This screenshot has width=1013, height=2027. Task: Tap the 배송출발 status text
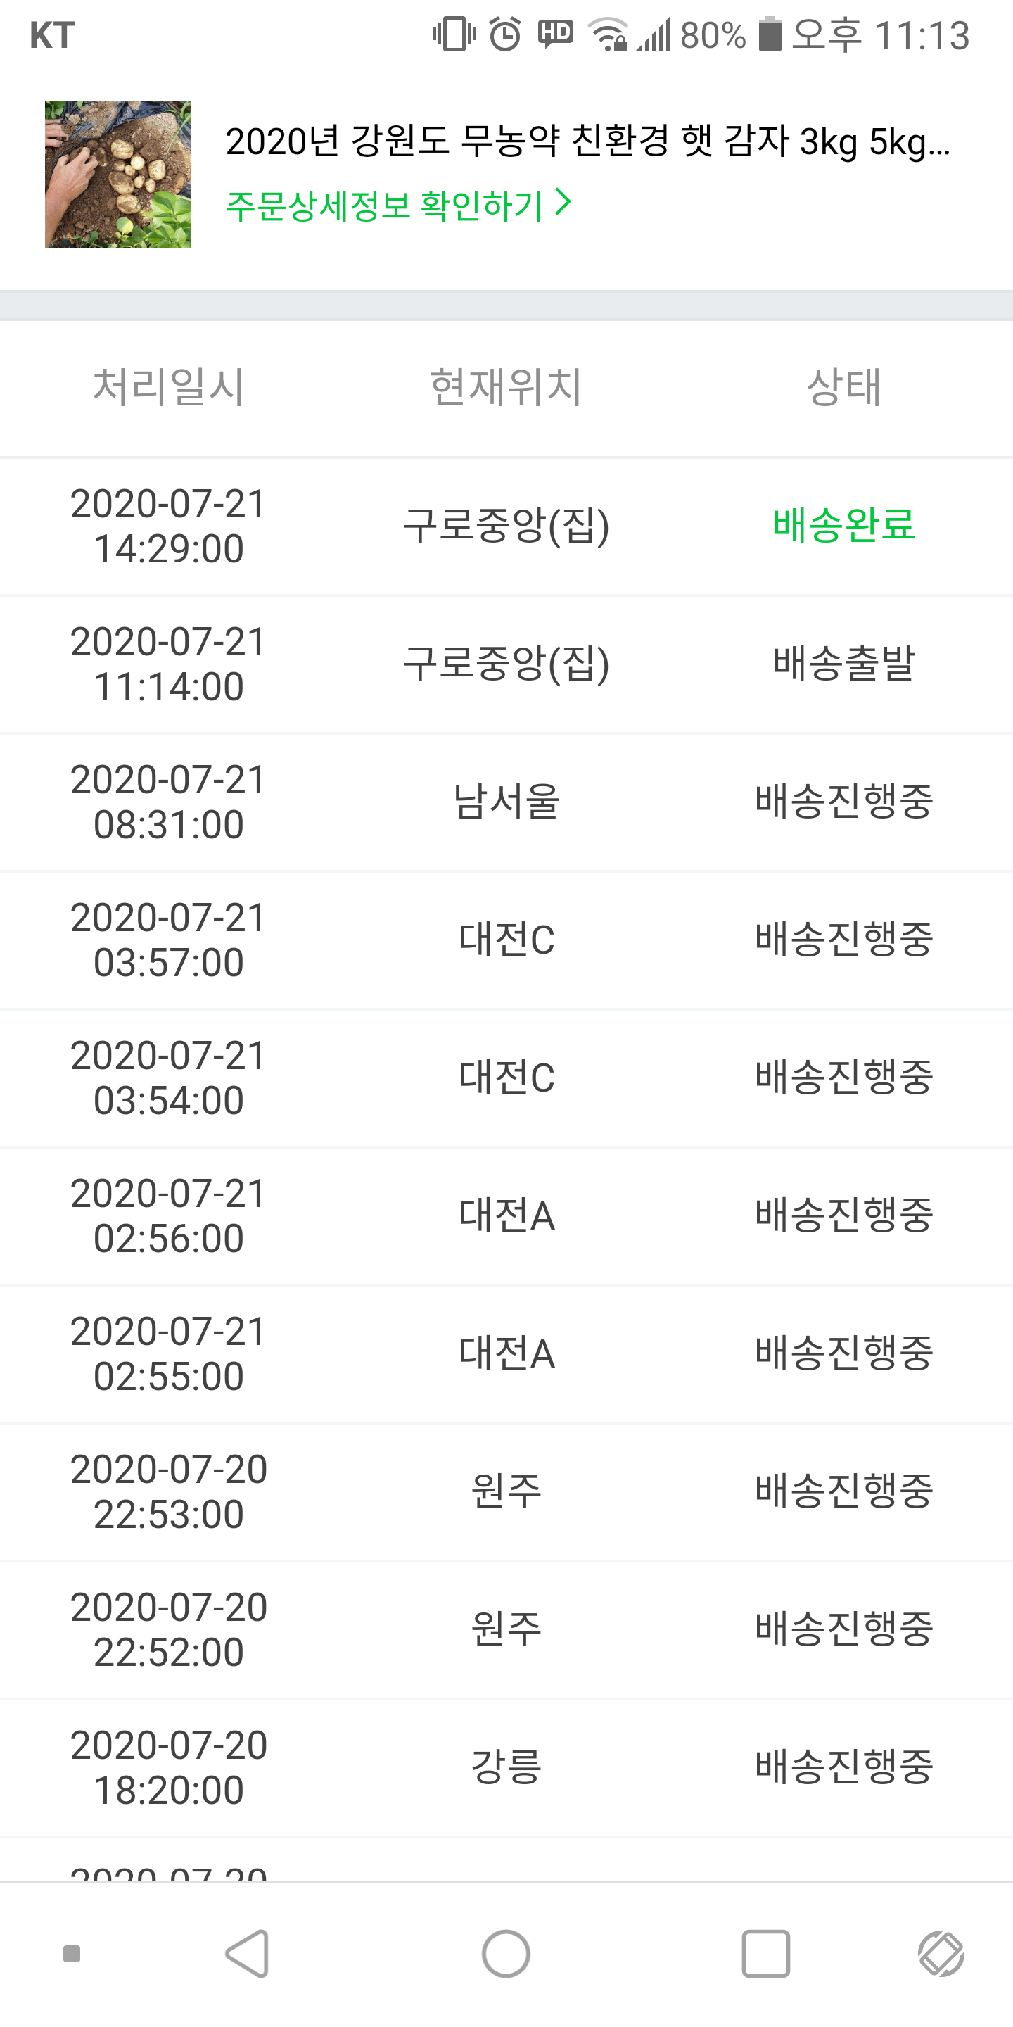click(x=843, y=663)
